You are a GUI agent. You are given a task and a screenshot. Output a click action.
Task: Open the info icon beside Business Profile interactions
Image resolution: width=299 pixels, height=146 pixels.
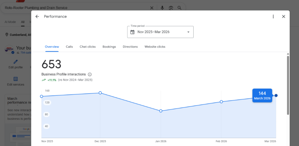point(90,74)
